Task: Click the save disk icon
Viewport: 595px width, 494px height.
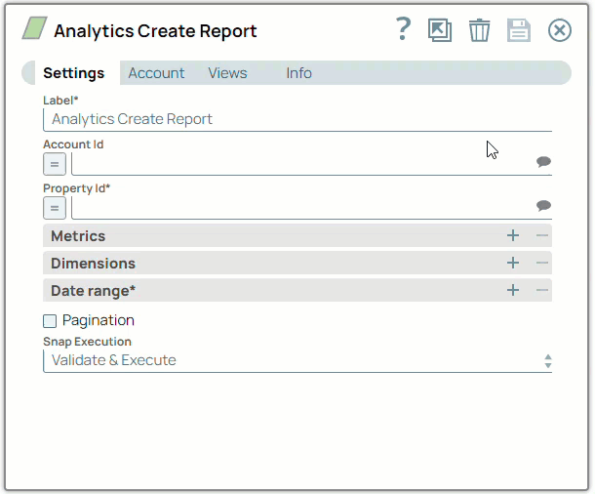Action: pos(519,30)
